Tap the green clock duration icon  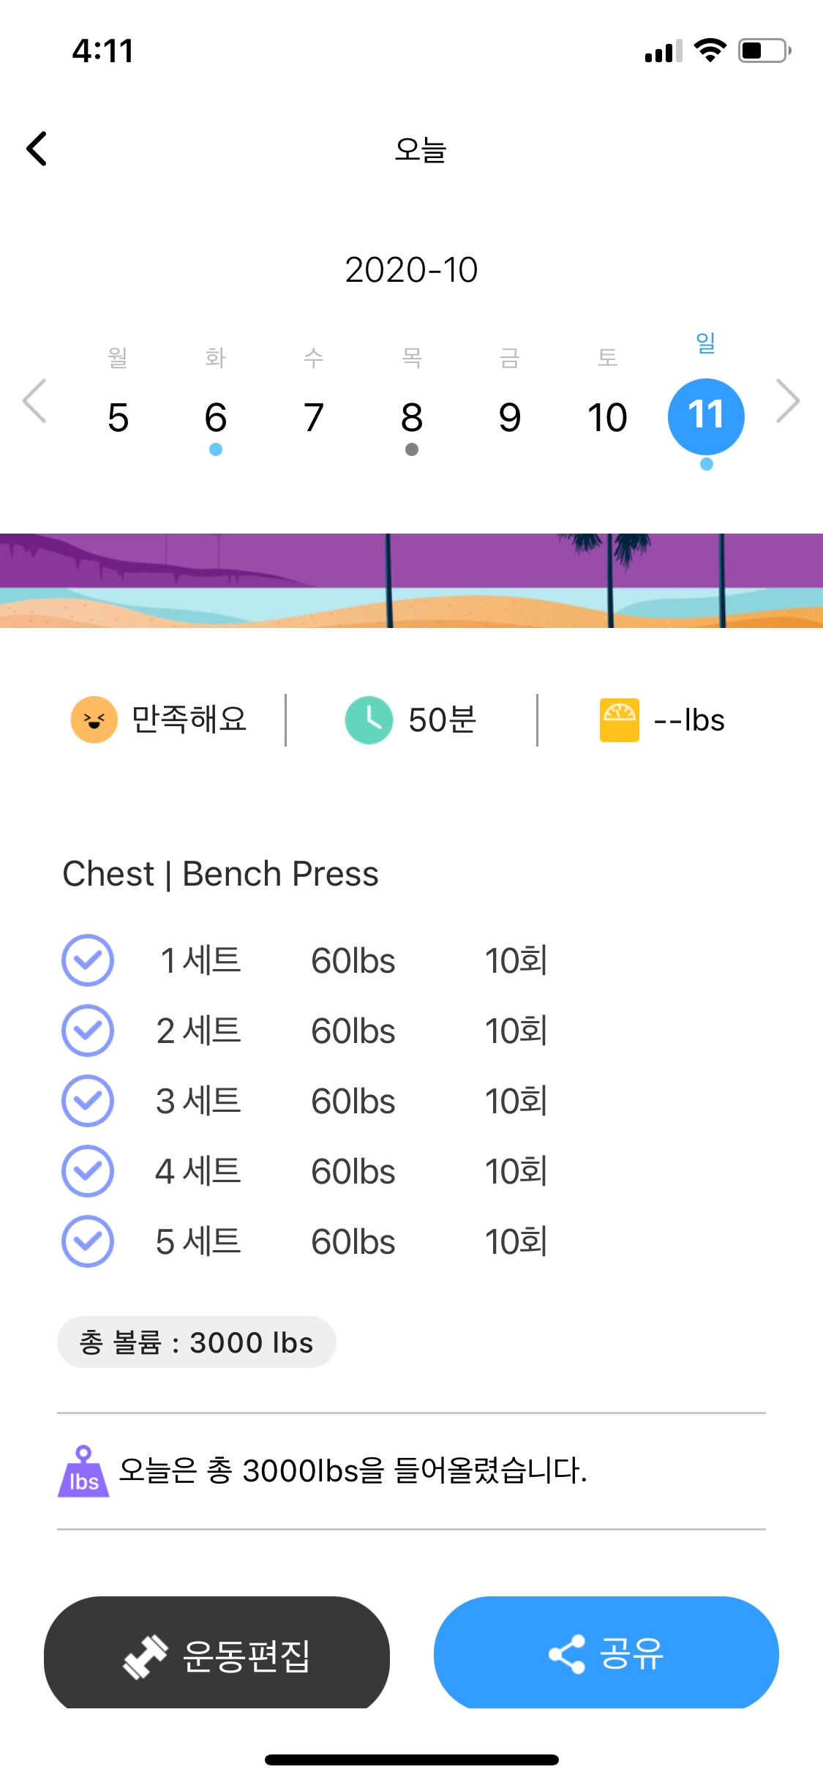point(369,719)
